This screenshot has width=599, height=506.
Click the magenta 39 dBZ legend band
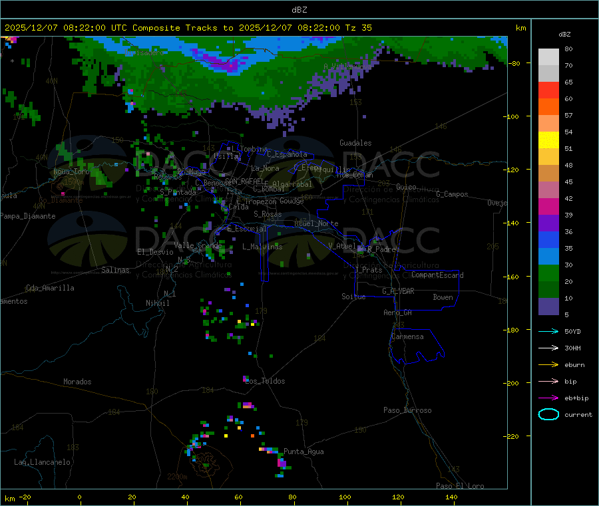click(x=548, y=206)
